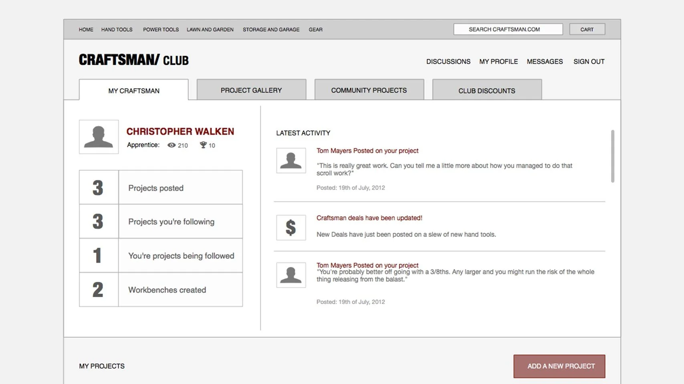Screen dimensions: 684x384
Task: Open the Home nav item
Action: point(86,30)
